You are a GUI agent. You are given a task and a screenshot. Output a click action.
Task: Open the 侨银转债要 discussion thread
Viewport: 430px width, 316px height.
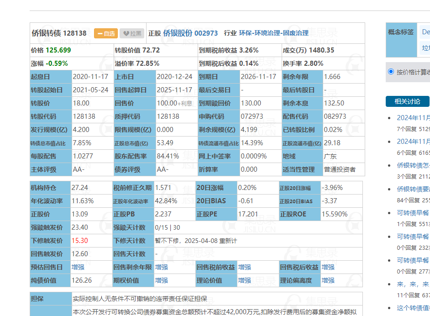point(413,189)
